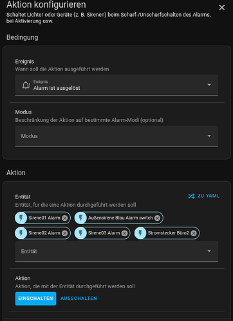Viewport: 233px width, 321px height.
Task: Expand the Modus dropdown
Action: 116,136
